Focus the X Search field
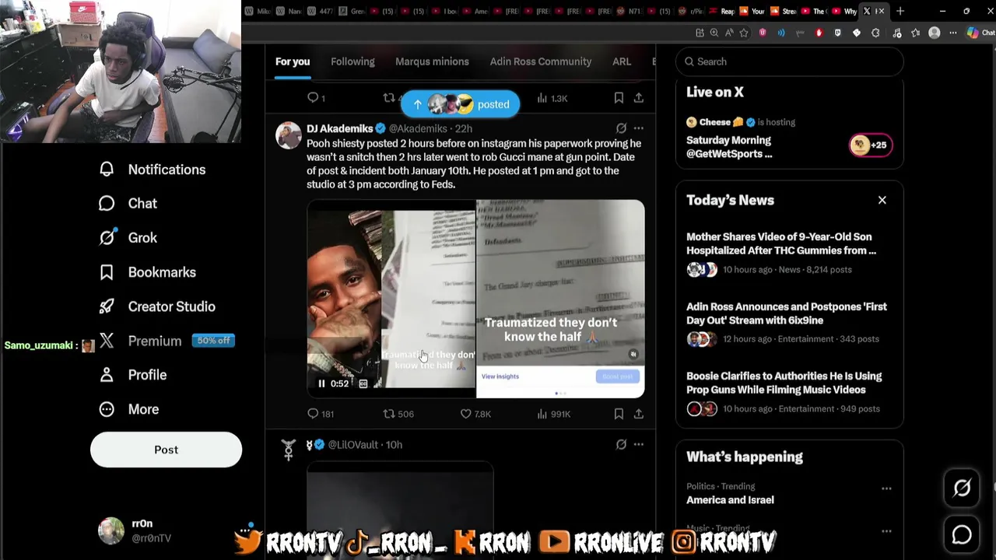996x560 pixels. [x=790, y=61]
